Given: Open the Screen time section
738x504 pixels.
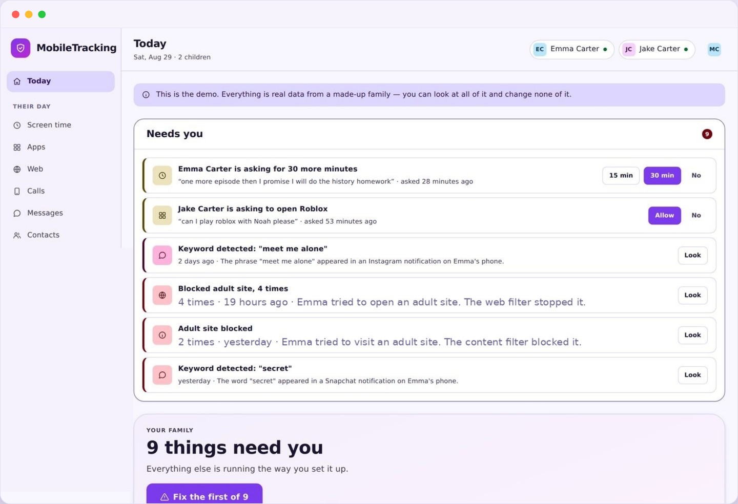Looking at the screenshot, I should click(60, 125).
